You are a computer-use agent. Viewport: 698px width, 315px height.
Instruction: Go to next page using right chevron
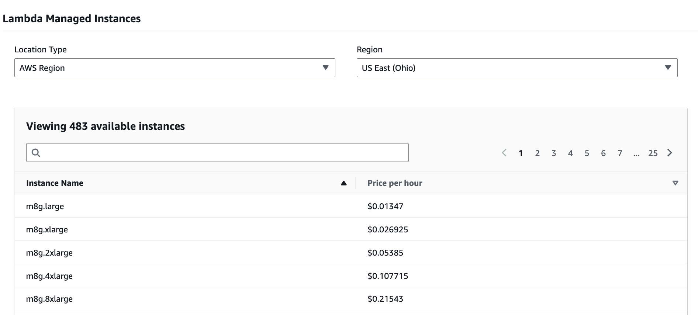pyautogui.click(x=670, y=153)
